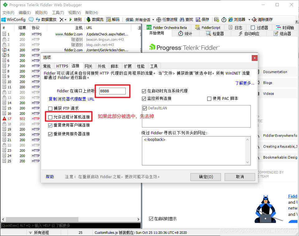Uncheck the DefaultLAN connection

pos(145,109)
